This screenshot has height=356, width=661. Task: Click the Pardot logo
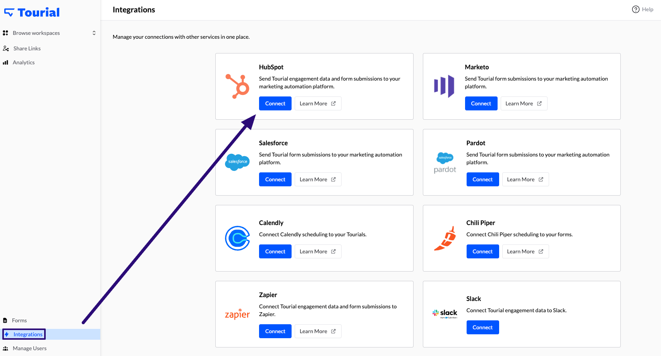coord(445,163)
